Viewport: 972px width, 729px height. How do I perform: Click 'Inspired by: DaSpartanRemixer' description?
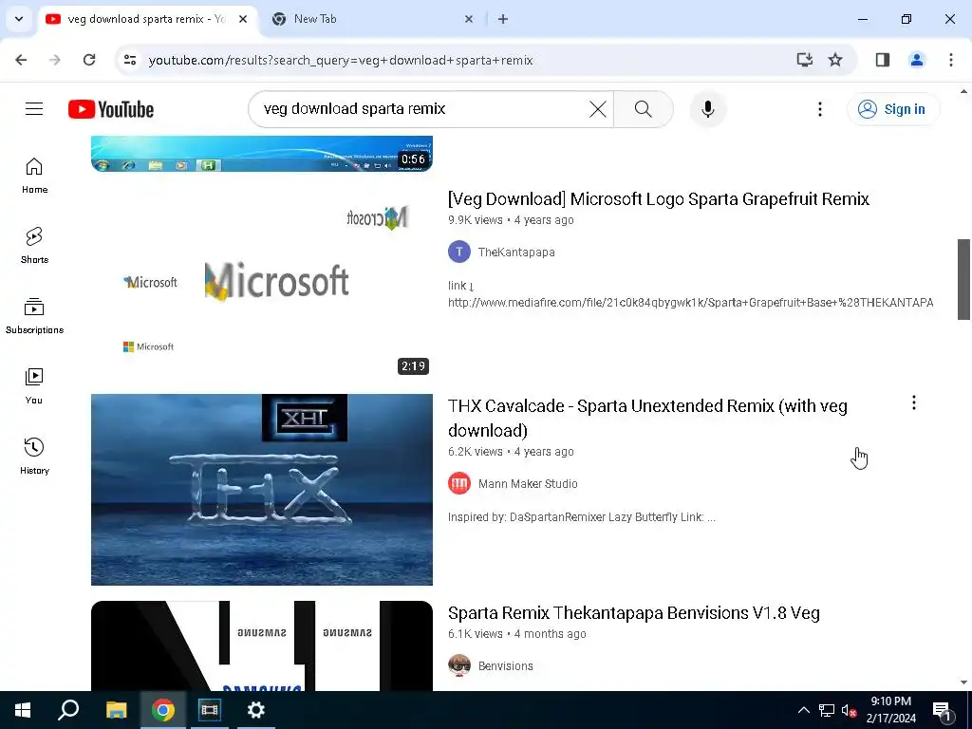[582, 517]
